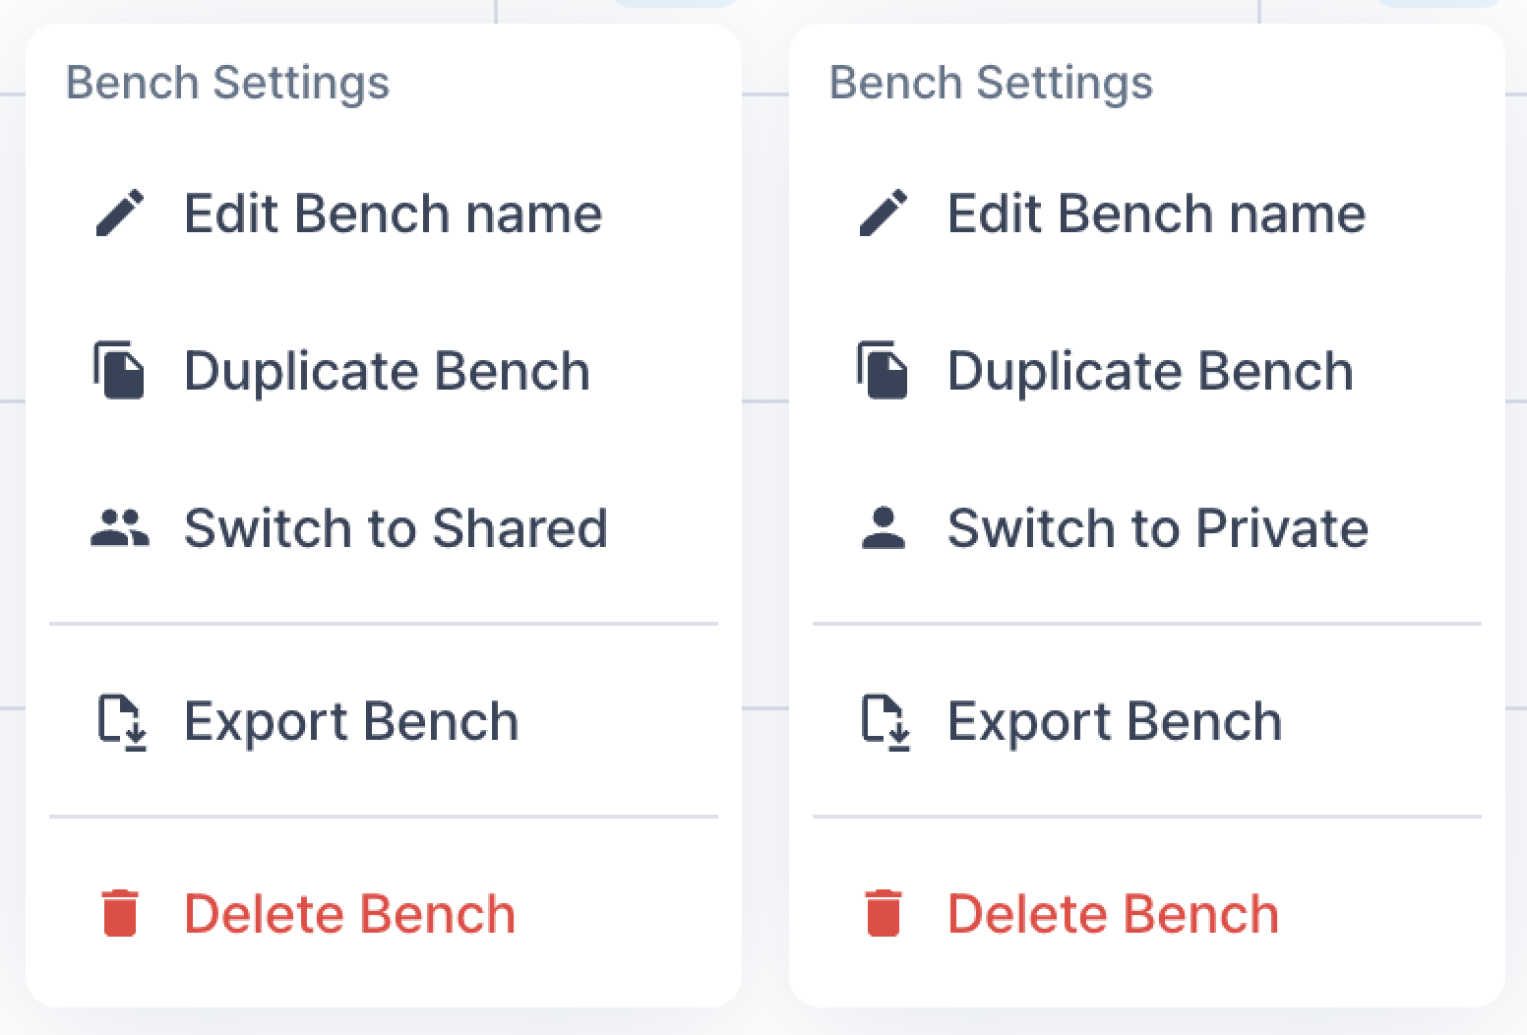
Task: Click the duplicate pages icon in the right menu
Action: (884, 371)
